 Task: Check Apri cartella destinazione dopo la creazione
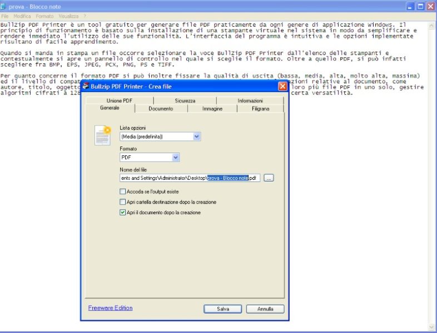pyautogui.click(x=123, y=202)
